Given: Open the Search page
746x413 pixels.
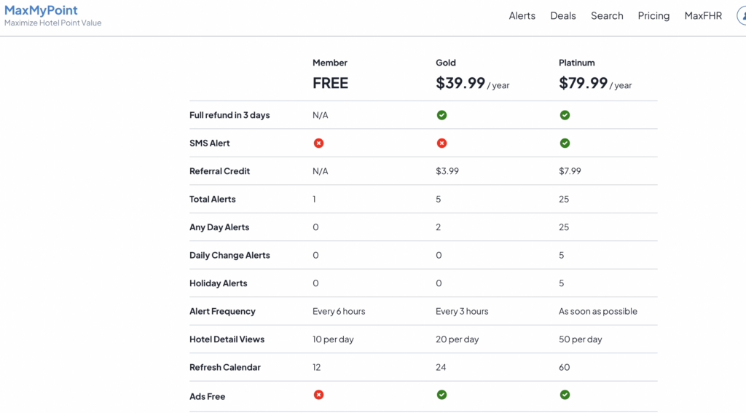Looking at the screenshot, I should [607, 16].
